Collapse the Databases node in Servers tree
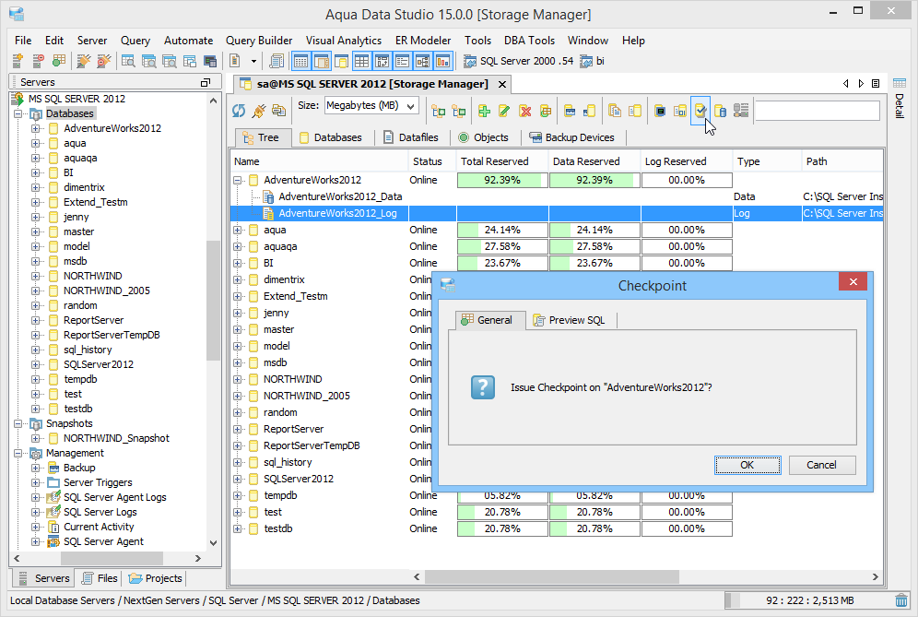 [x=18, y=113]
